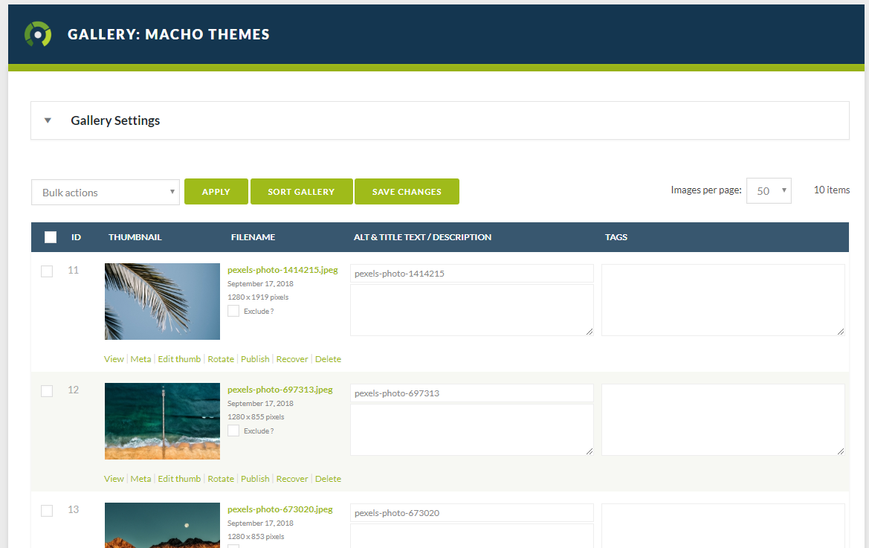Click the alt text field with pexels-photo-673020

[x=472, y=512]
